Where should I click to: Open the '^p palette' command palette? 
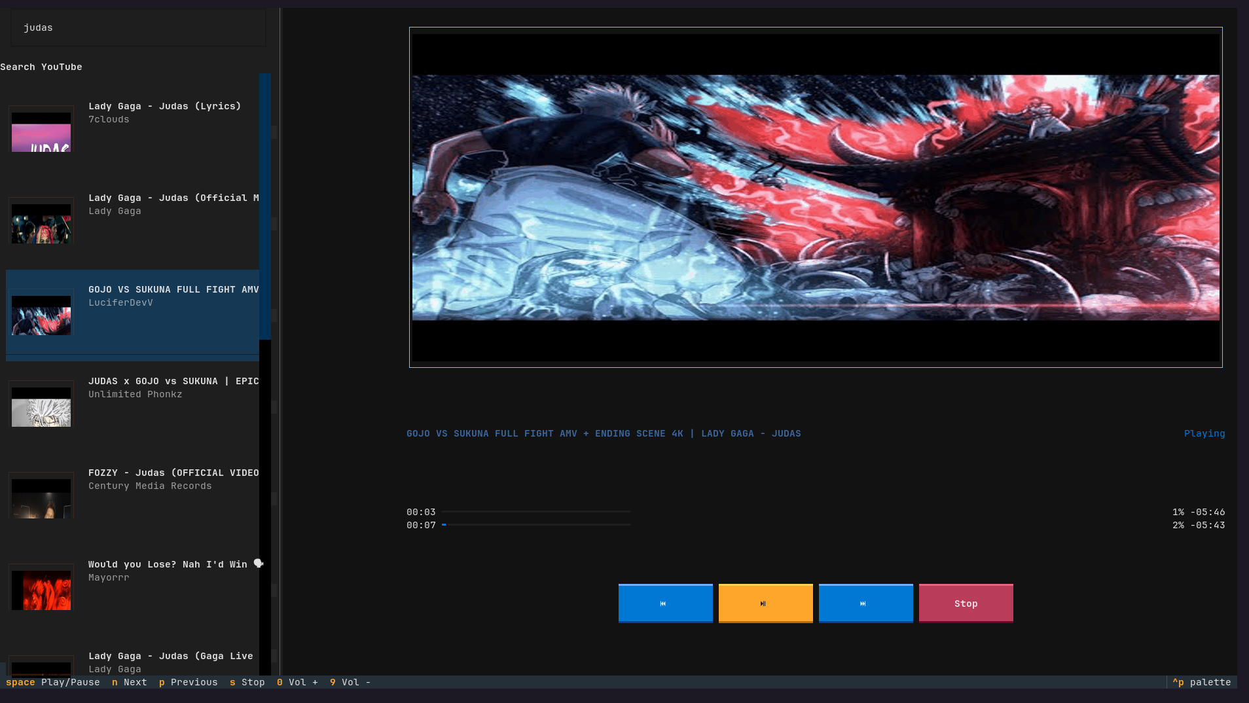pyautogui.click(x=1202, y=682)
